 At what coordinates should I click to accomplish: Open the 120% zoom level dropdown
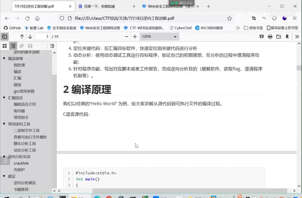click(159, 37)
